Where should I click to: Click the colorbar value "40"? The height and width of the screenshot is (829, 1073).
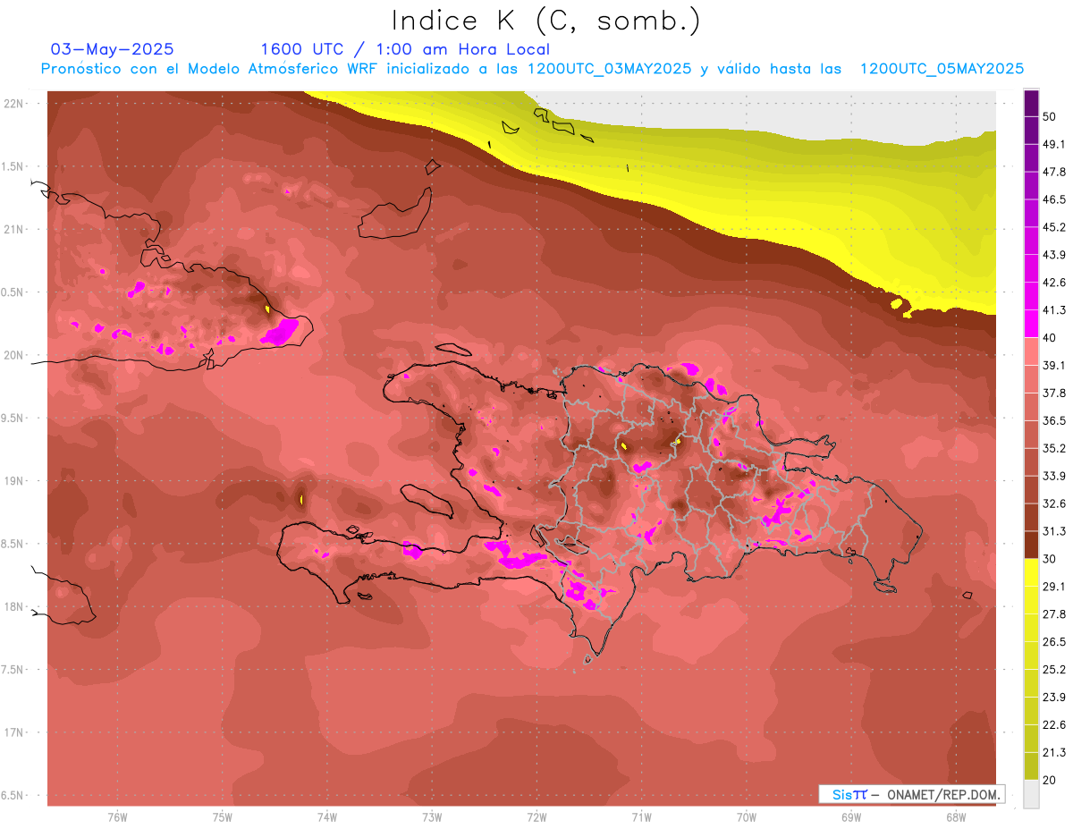pos(1050,337)
